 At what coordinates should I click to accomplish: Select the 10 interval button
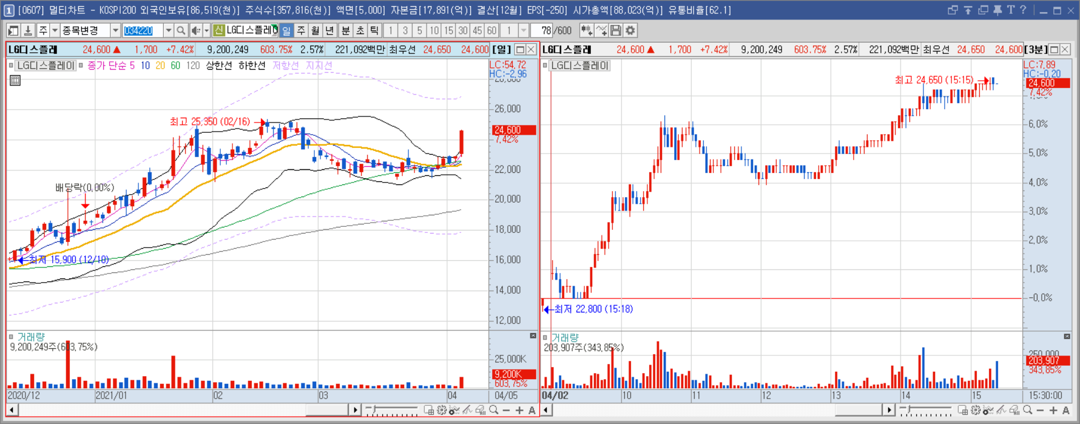[434, 30]
